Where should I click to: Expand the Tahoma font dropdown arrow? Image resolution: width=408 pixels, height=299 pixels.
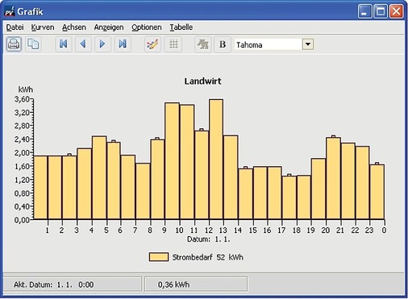tap(308, 44)
